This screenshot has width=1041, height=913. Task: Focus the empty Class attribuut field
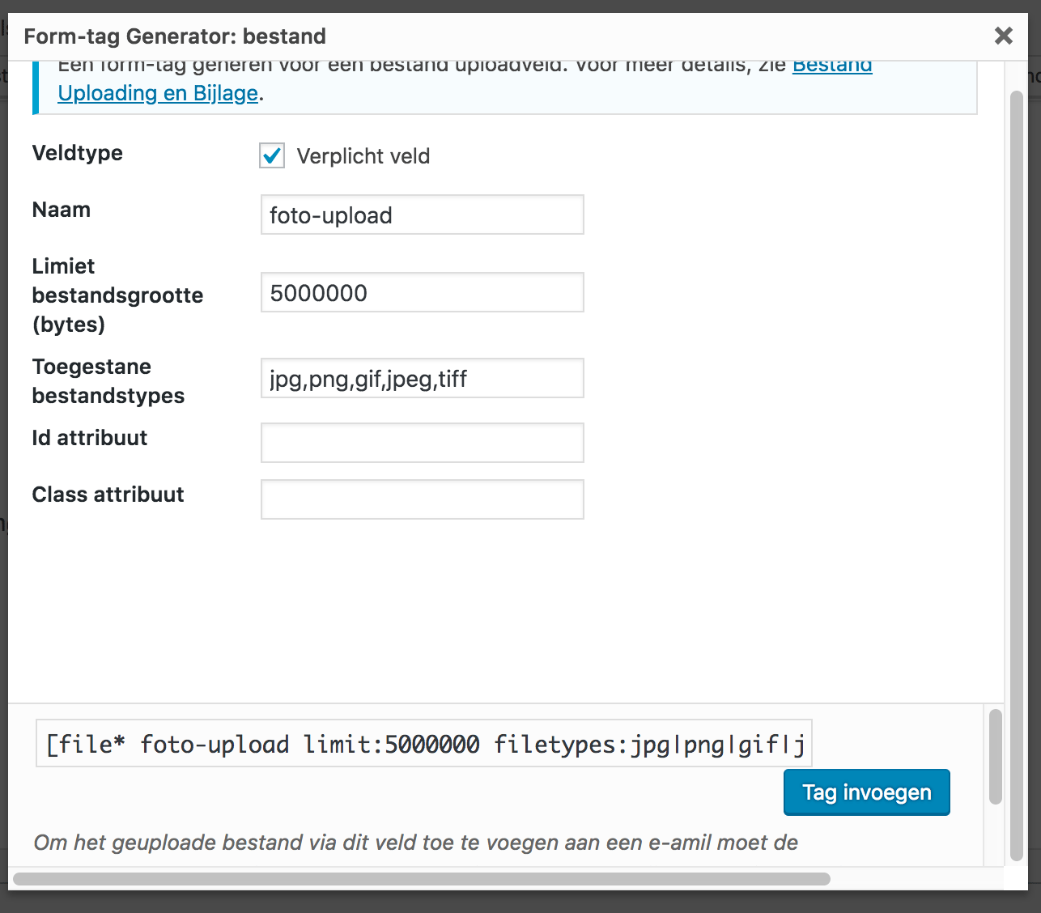pos(422,499)
